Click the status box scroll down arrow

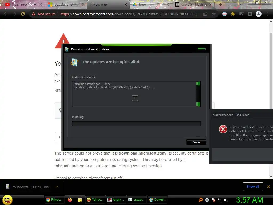[198, 104]
